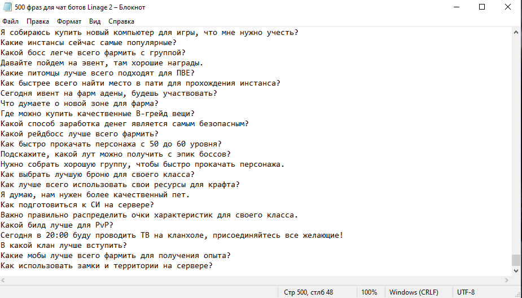The height and width of the screenshot is (298, 522).
Task: Place cursor in line 'Какой билд лучше для PvP?'
Action: pyautogui.click(x=57, y=225)
